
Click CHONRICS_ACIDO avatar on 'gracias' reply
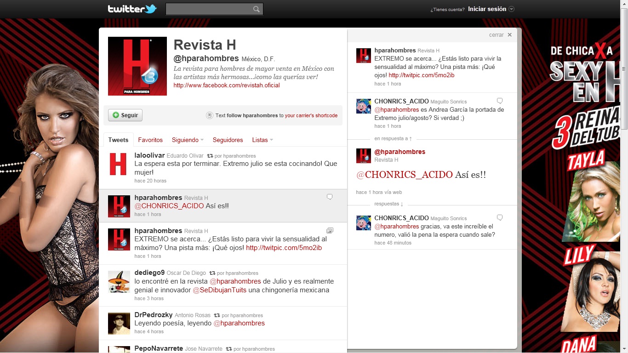(x=364, y=223)
